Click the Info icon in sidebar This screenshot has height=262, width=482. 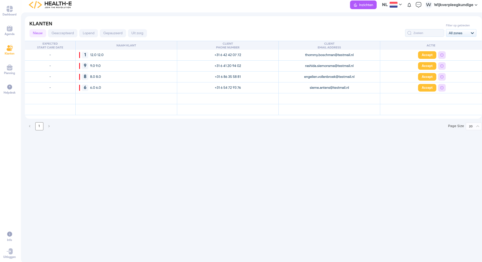(9, 234)
